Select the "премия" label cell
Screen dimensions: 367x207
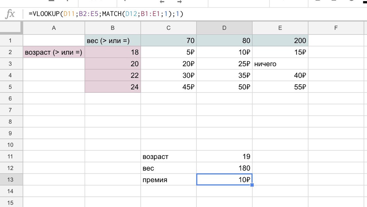(x=168, y=180)
